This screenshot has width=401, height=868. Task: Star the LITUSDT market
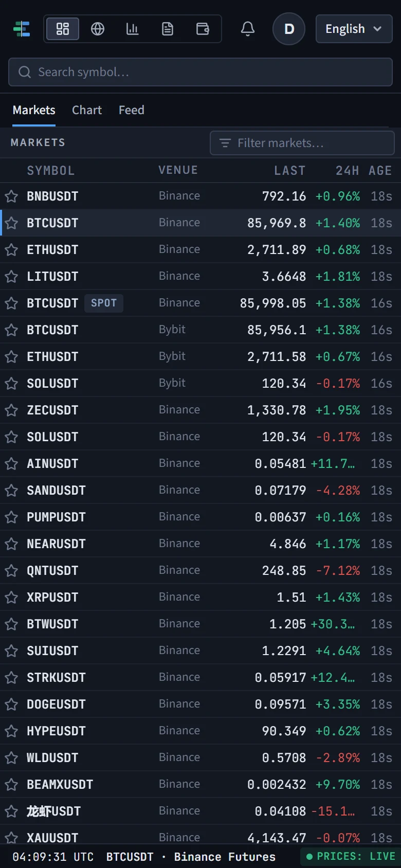click(x=11, y=277)
